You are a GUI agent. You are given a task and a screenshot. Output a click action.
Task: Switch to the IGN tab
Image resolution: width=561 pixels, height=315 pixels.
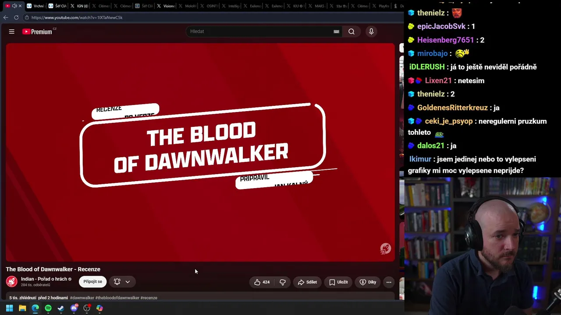click(x=79, y=6)
